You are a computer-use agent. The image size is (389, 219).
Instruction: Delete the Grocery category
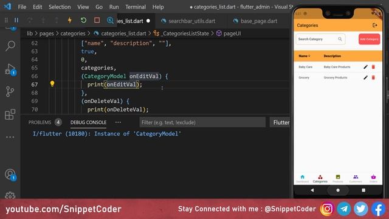373,77
